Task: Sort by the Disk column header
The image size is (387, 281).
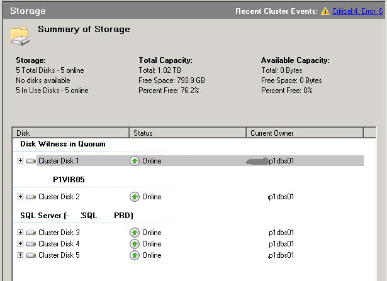Action: tap(70, 133)
